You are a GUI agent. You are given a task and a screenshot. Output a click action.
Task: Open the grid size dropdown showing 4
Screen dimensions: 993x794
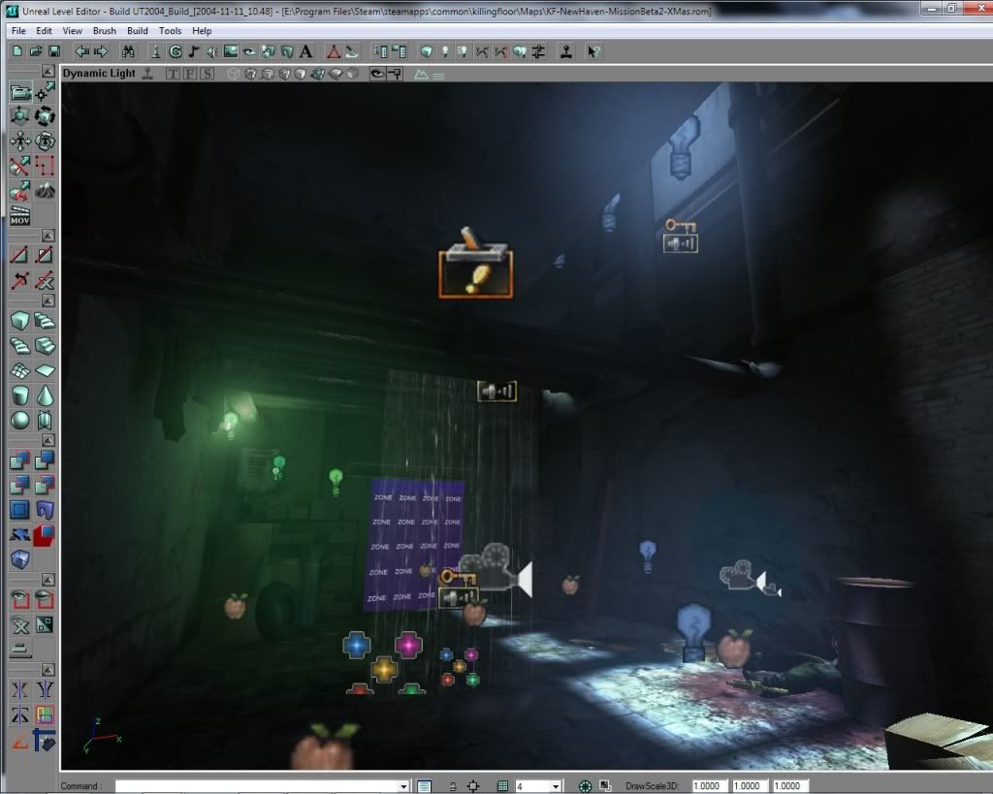coord(556,786)
